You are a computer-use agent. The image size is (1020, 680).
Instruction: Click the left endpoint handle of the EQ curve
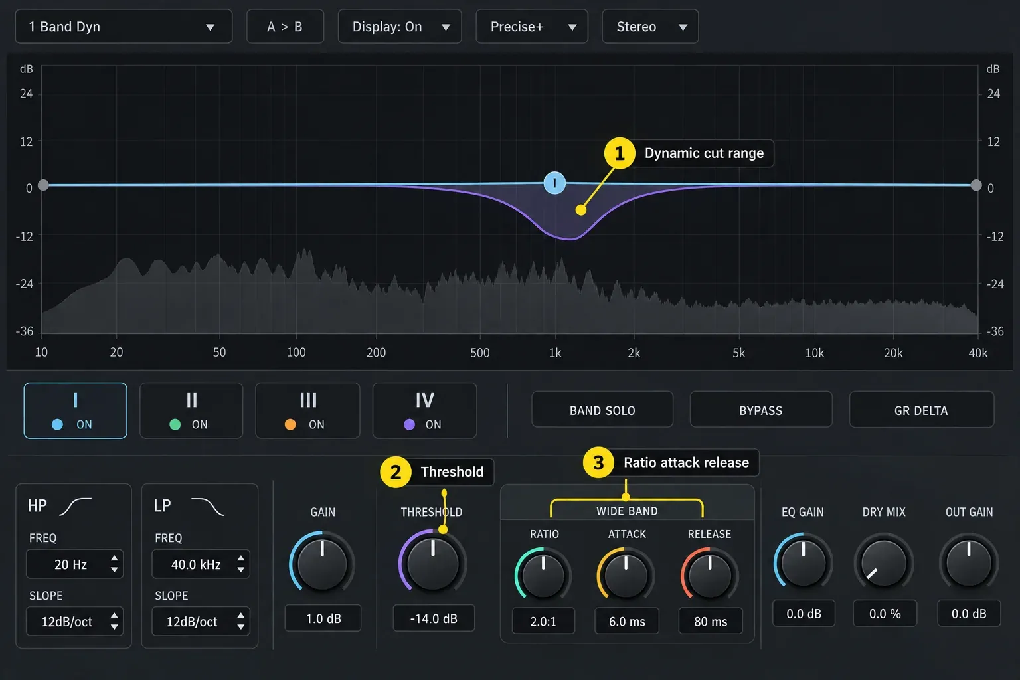(43, 185)
